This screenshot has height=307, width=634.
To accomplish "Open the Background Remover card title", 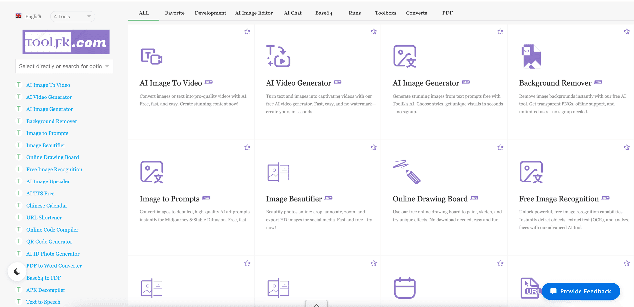I will 555,83.
